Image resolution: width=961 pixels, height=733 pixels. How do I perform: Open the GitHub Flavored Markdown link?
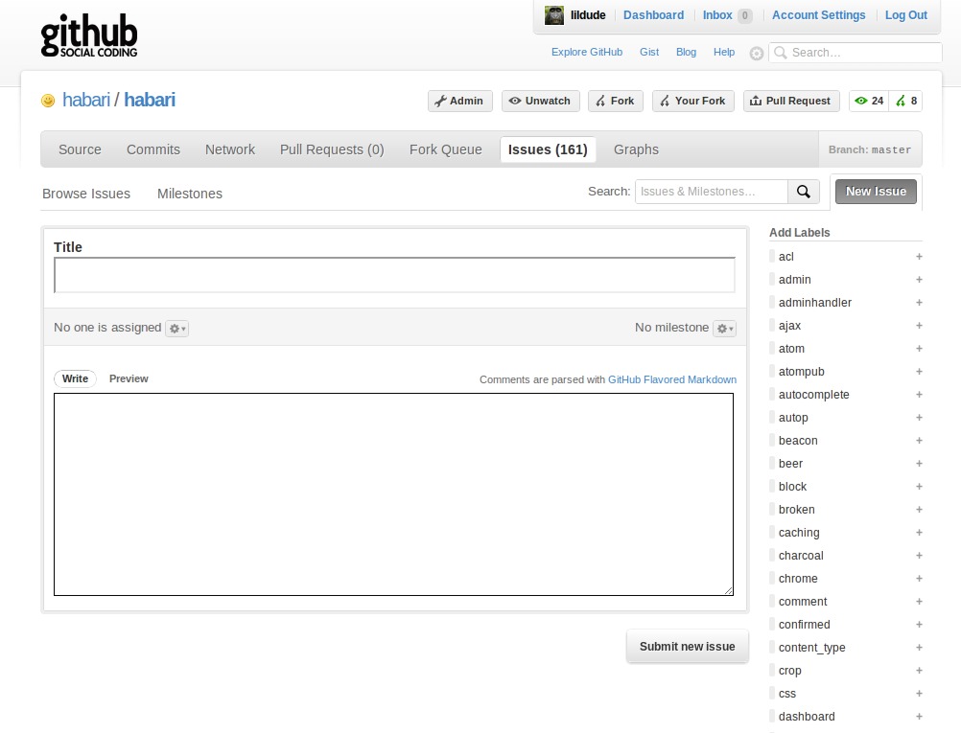(x=671, y=379)
